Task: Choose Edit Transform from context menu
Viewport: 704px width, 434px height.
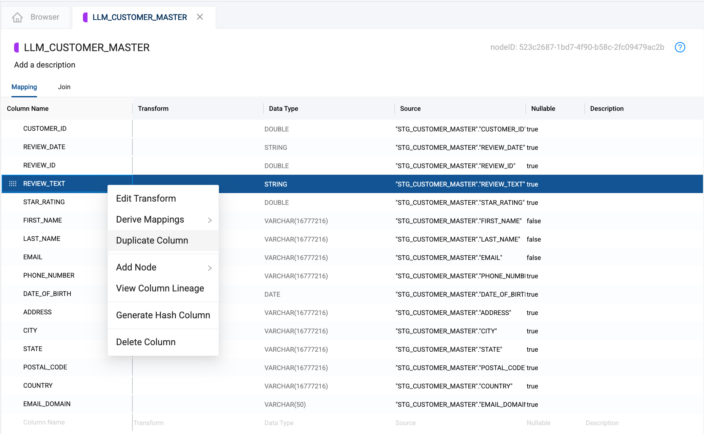Action: (146, 198)
